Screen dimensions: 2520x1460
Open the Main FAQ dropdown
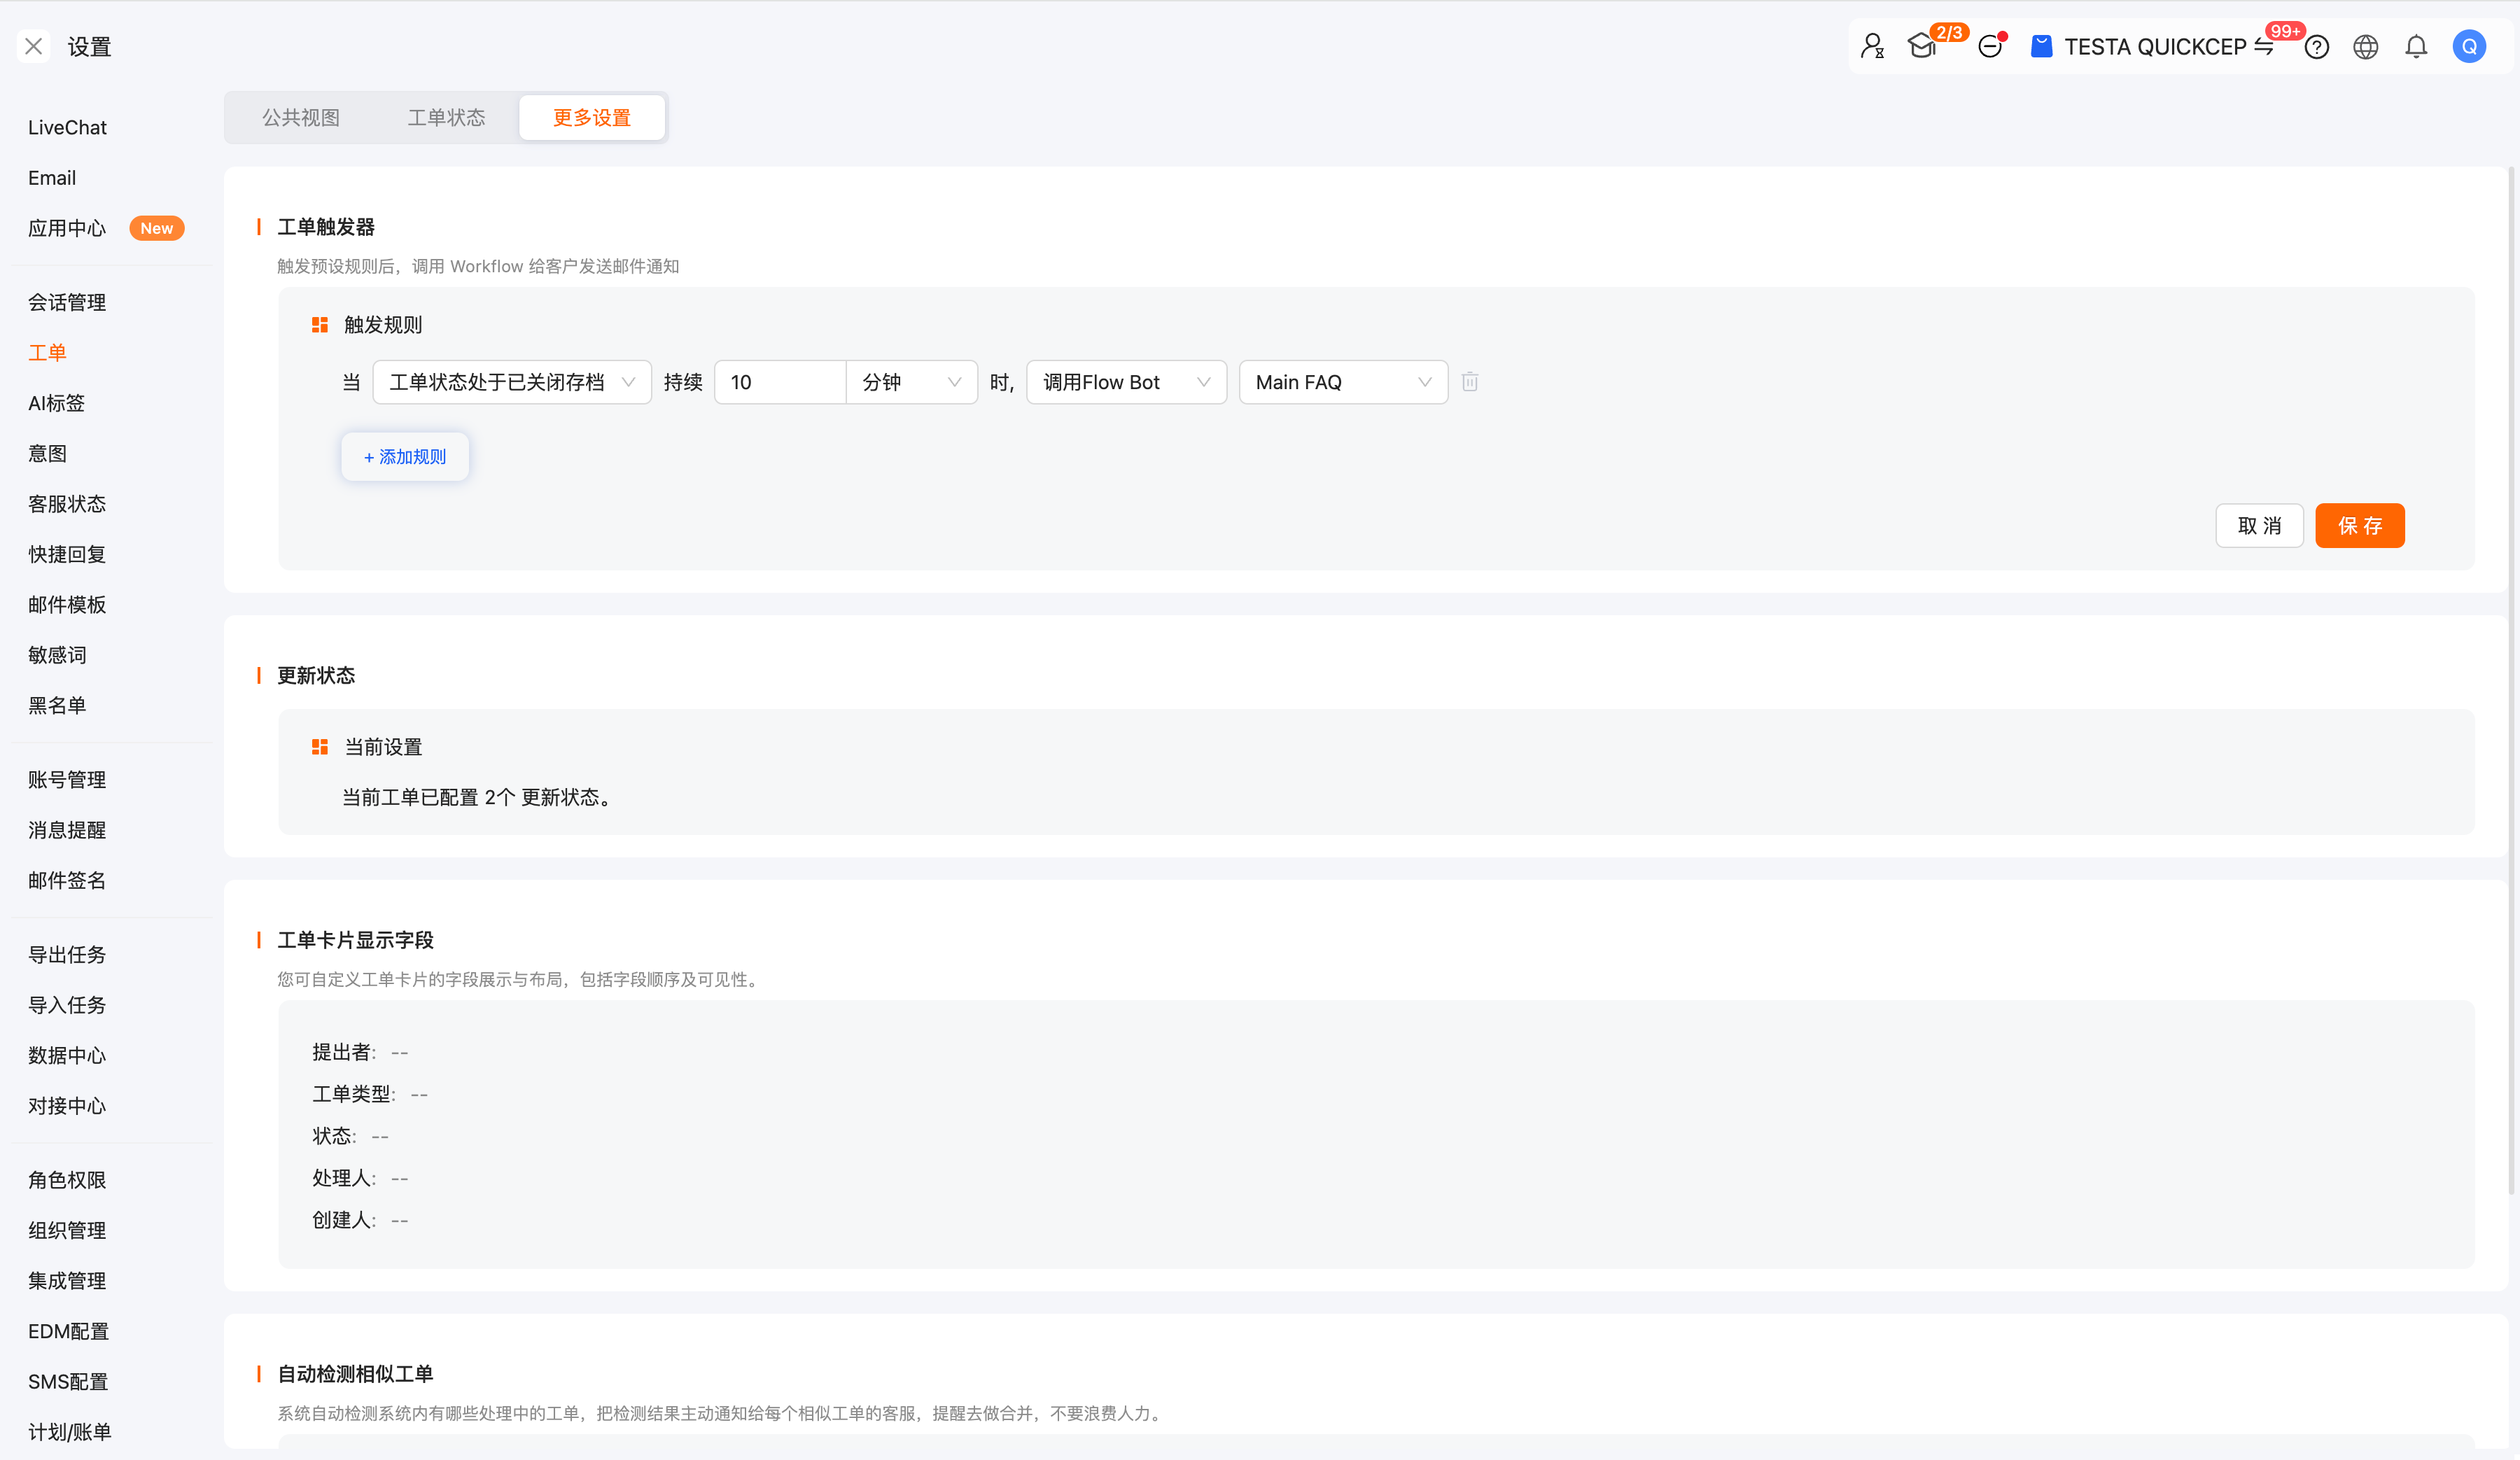(x=1342, y=382)
